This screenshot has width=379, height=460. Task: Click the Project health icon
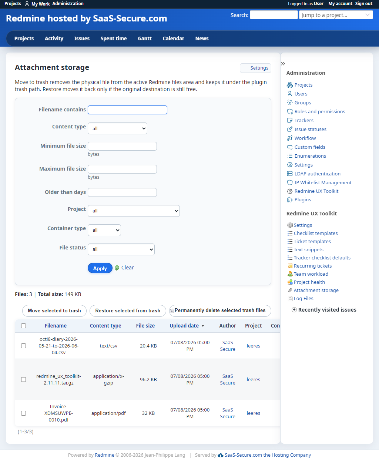click(x=290, y=282)
